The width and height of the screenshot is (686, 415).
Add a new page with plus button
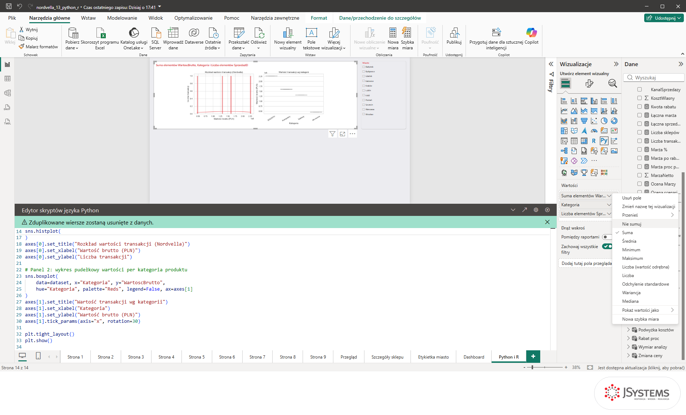coord(533,356)
